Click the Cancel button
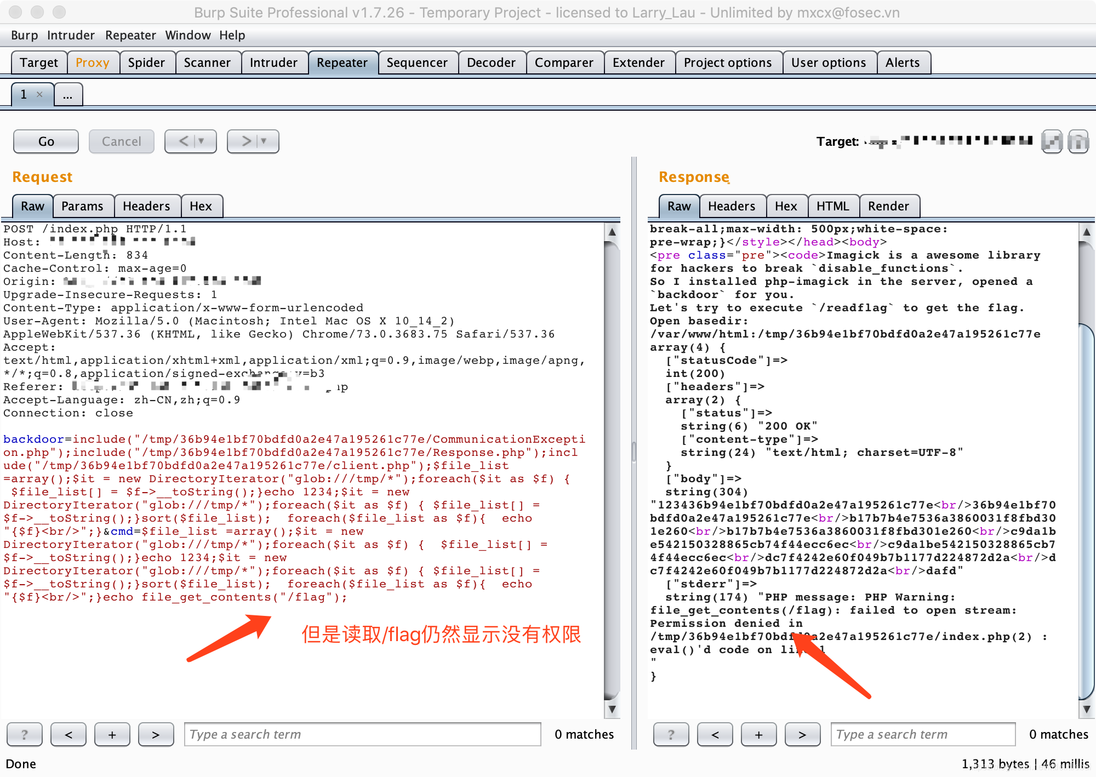This screenshot has height=777, width=1096. (x=121, y=141)
